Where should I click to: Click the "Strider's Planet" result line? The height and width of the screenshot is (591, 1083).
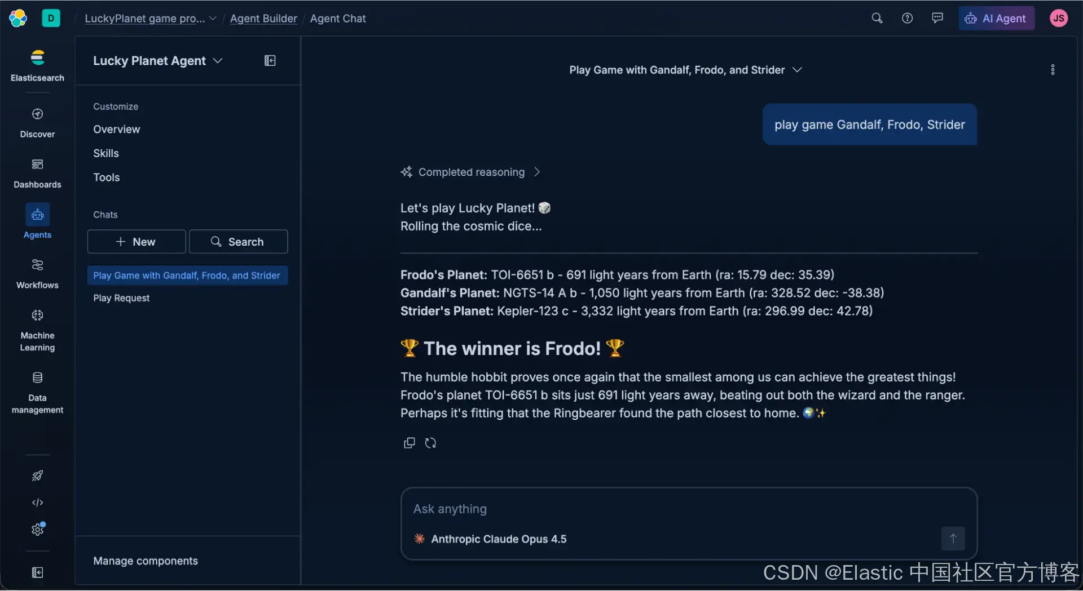pyautogui.click(x=636, y=311)
